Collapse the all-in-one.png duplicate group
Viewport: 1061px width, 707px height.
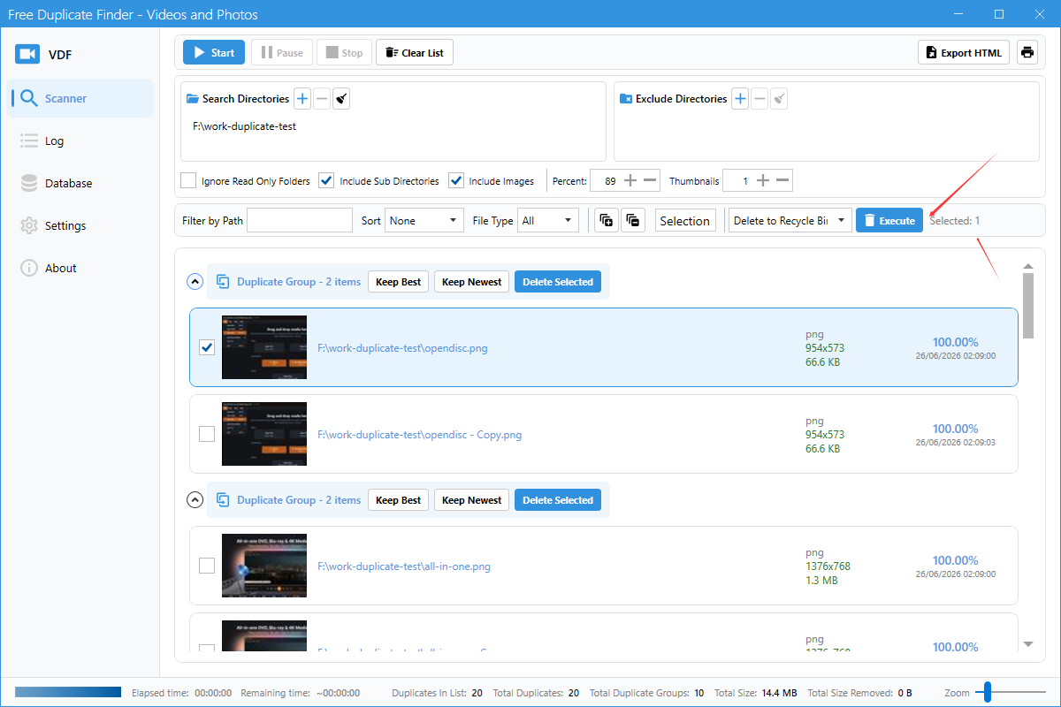click(x=195, y=500)
